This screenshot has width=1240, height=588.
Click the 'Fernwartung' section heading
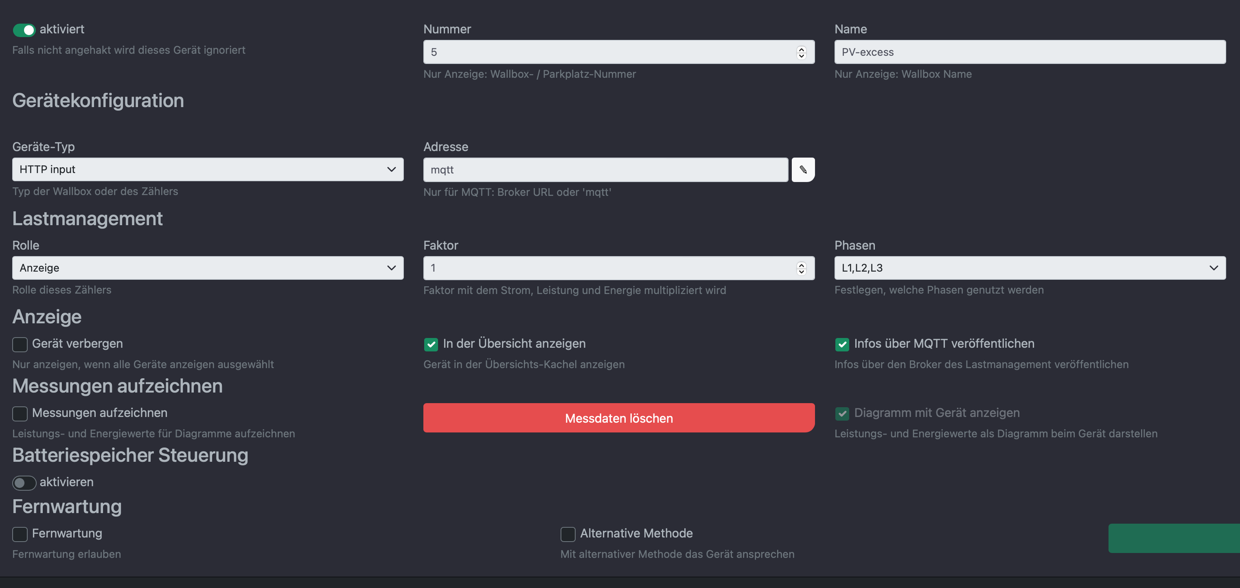click(x=67, y=507)
